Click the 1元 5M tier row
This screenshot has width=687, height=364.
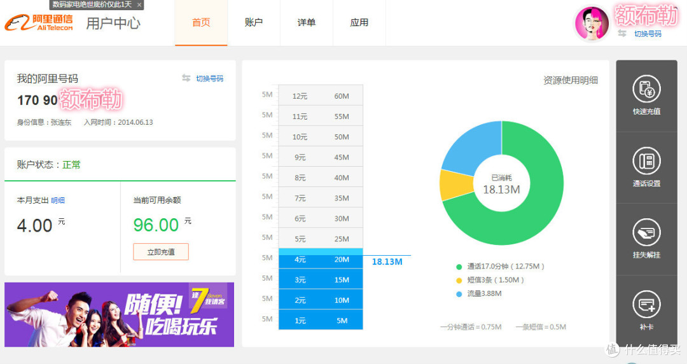pyautogui.click(x=321, y=319)
